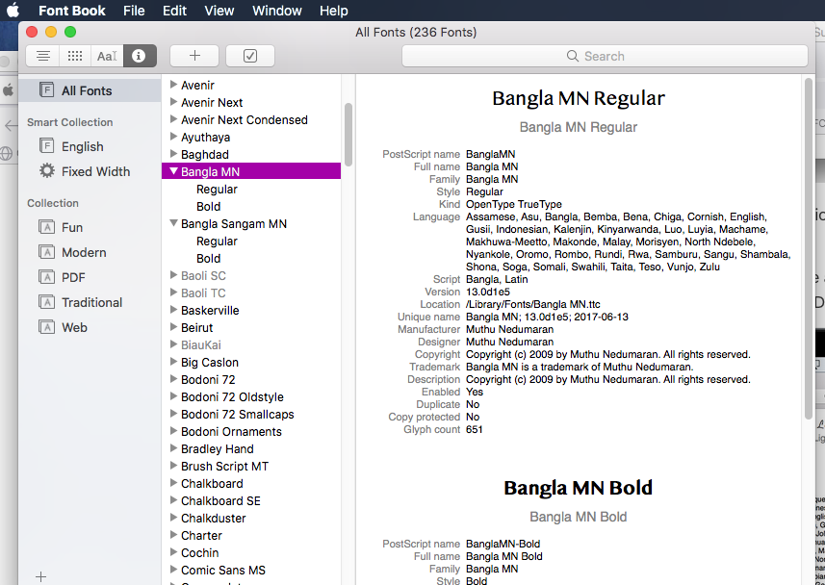This screenshot has width=825, height=585.
Task: Expand Avenir Next Condensed family
Action: point(173,119)
